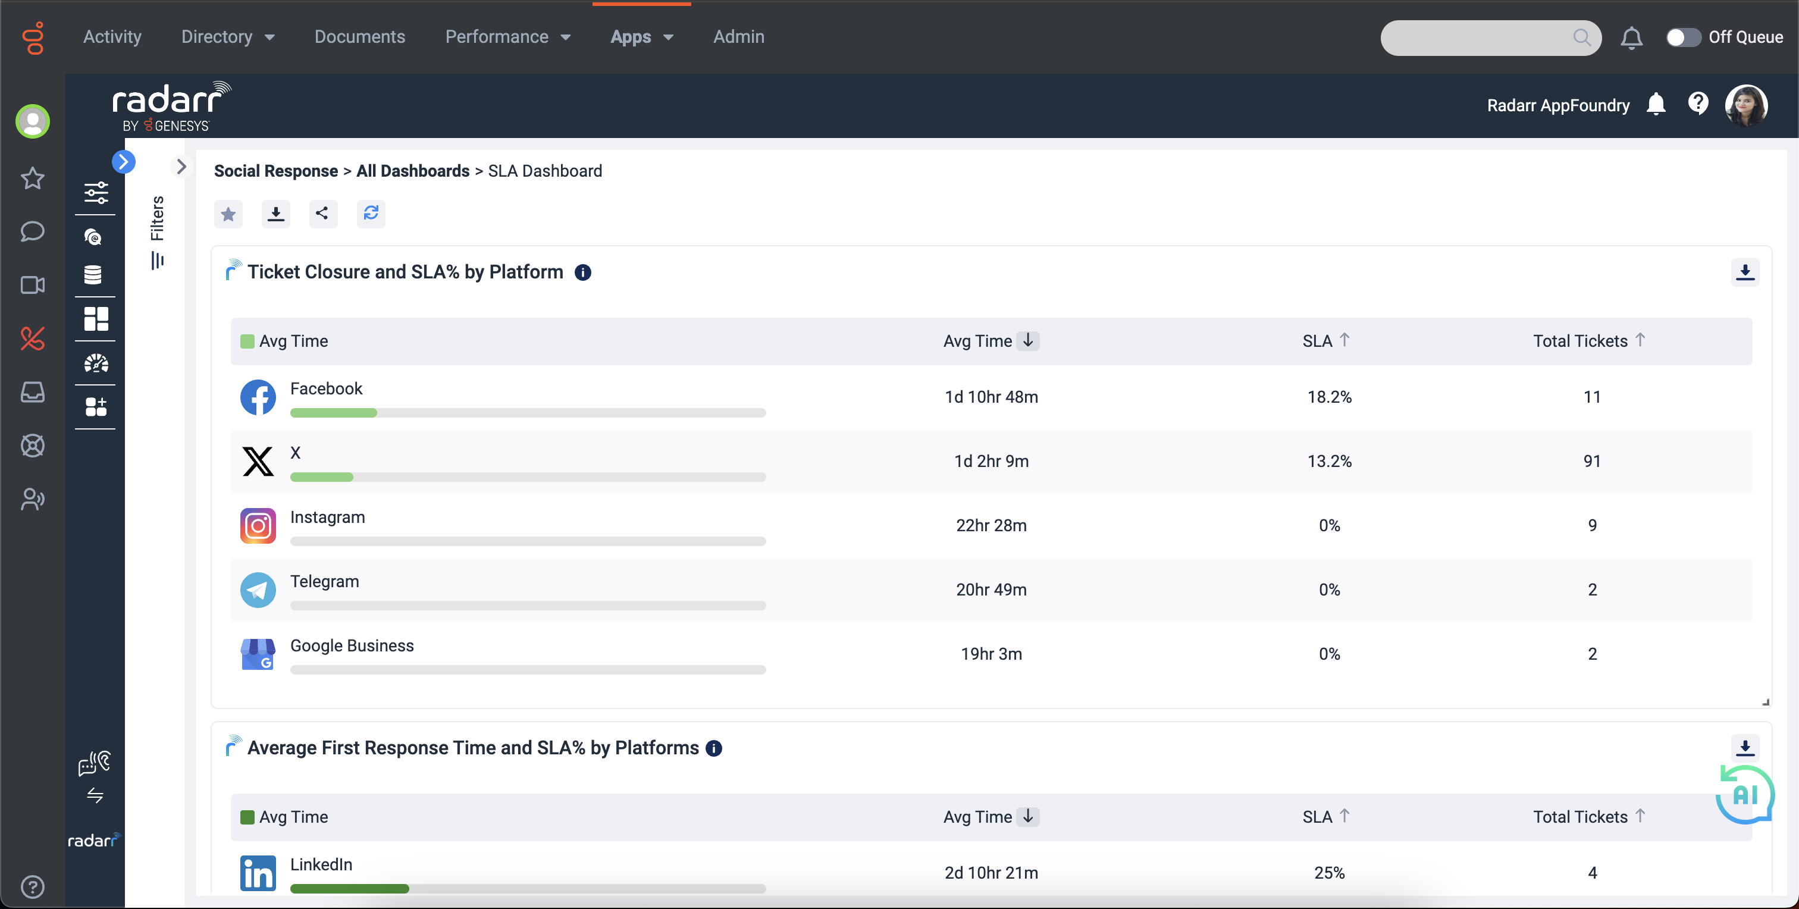
Task: Star the SLA Dashboard as favorite
Action: (x=228, y=214)
